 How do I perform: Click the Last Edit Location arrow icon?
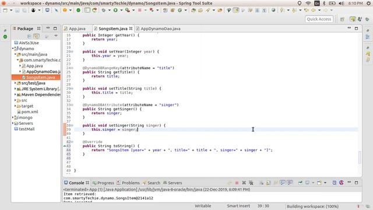tap(307, 10)
